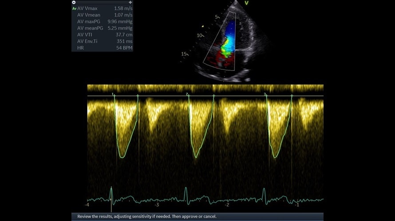Select the AV Vmax measurement row
395x221 pixels.
pyautogui.click(x=104, y=8)
